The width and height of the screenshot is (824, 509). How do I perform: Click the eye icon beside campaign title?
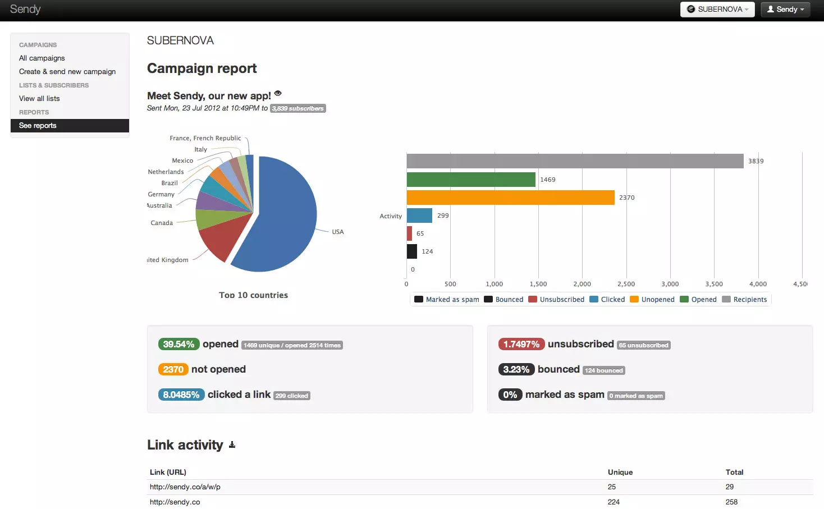(x=278, y=93)
